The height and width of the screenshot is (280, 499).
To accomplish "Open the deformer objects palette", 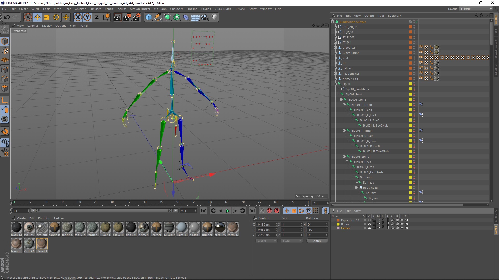I will click(x=186, y=17).
